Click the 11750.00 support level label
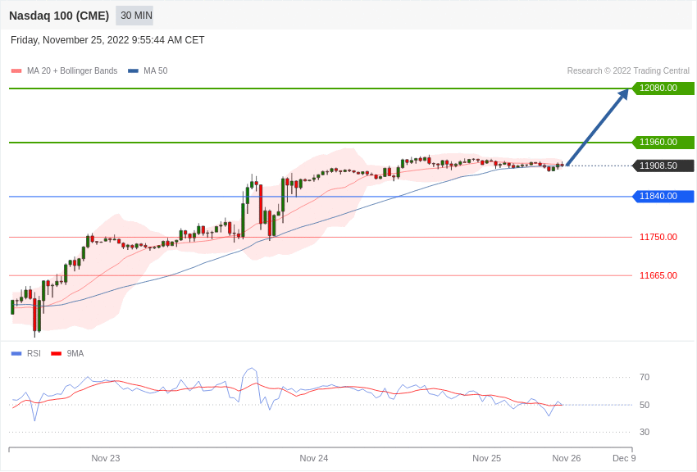 pyautogui.click(x=658, y=237)
